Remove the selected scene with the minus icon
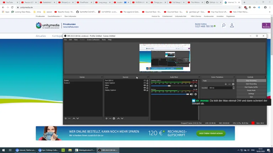Viewport: 273px width, 153px height. coord(69,119)
